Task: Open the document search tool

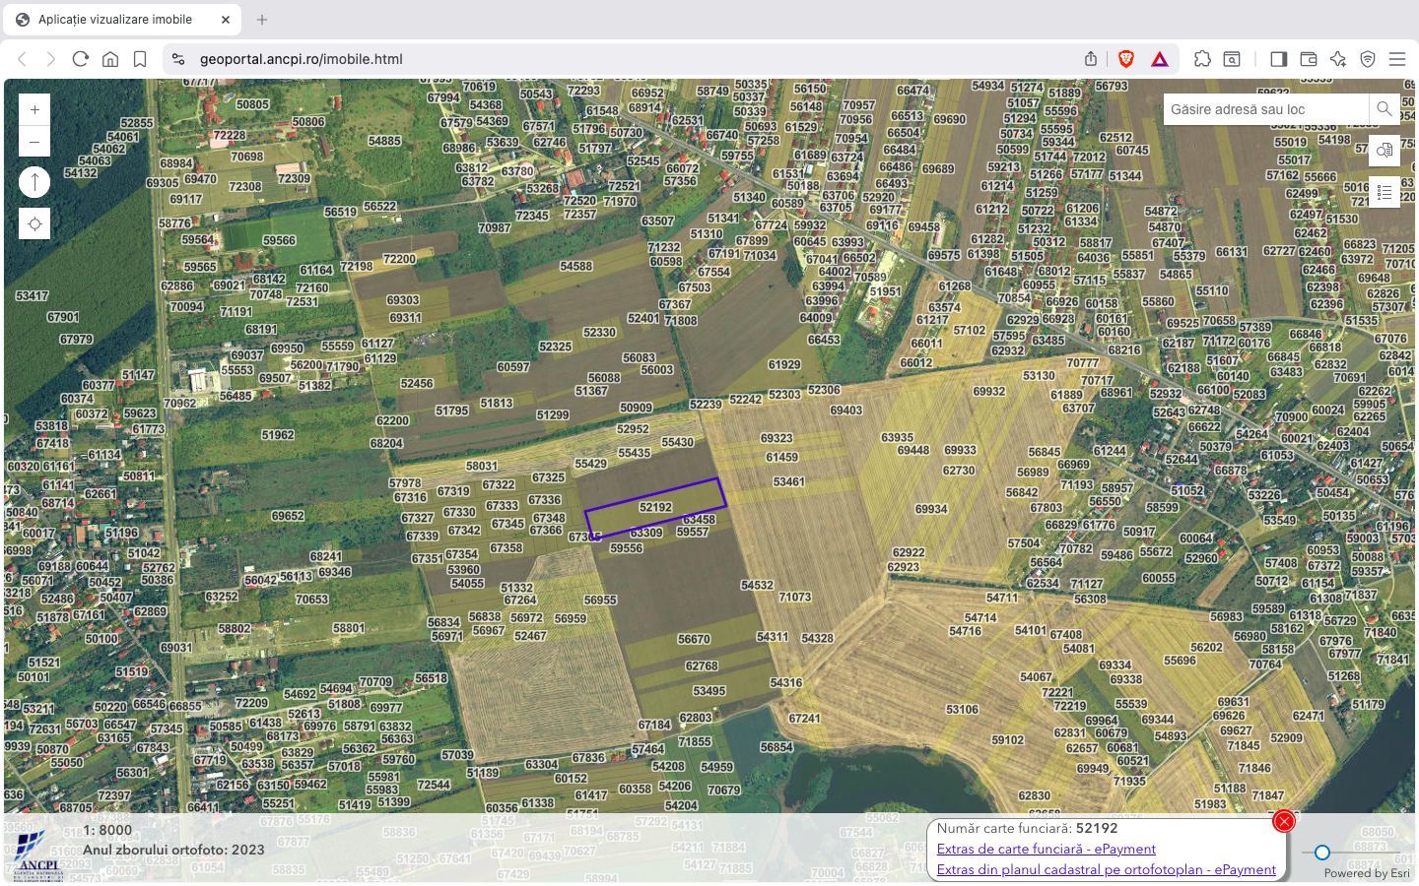Action: click(1385, 151)
